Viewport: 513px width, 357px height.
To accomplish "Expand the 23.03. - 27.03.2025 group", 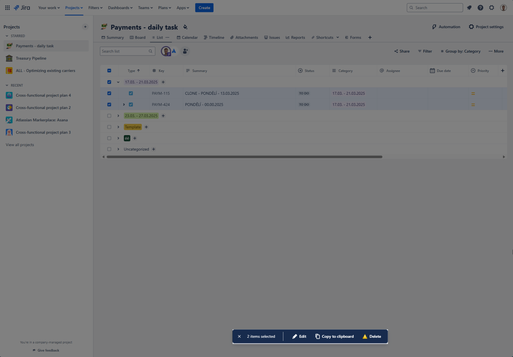I will click(118, 116).
